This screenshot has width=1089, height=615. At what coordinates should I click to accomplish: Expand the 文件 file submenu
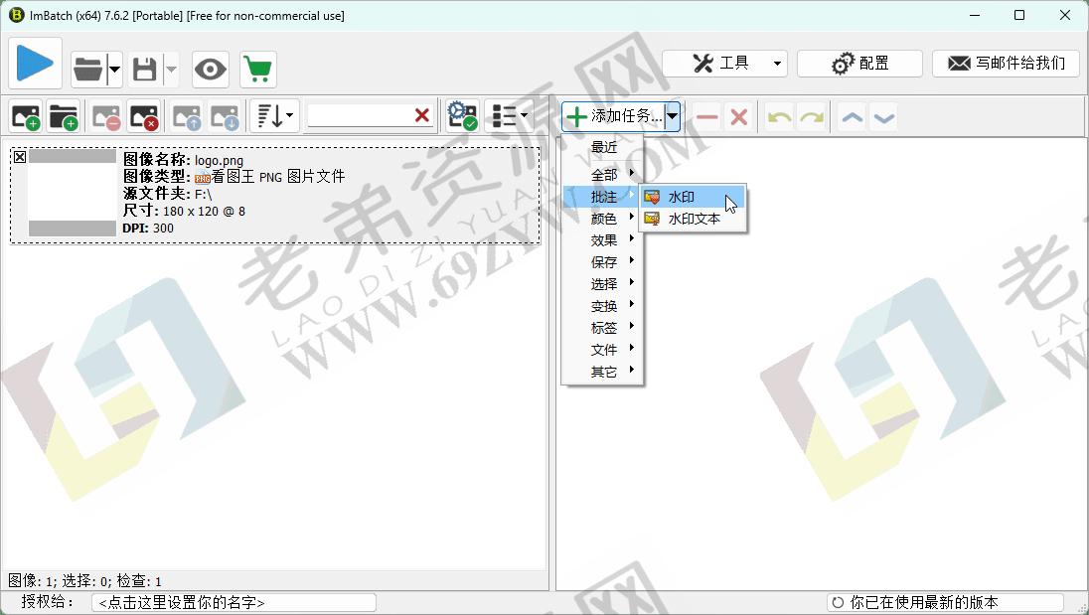[x=603, y=349]
